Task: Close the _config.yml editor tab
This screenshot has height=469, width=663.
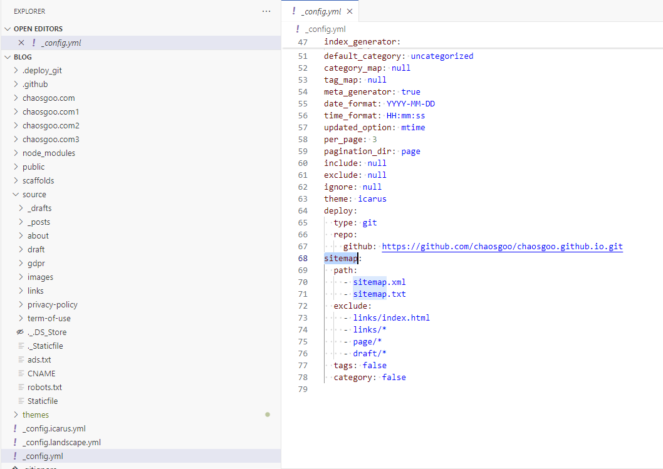Action: click(350, 11)
